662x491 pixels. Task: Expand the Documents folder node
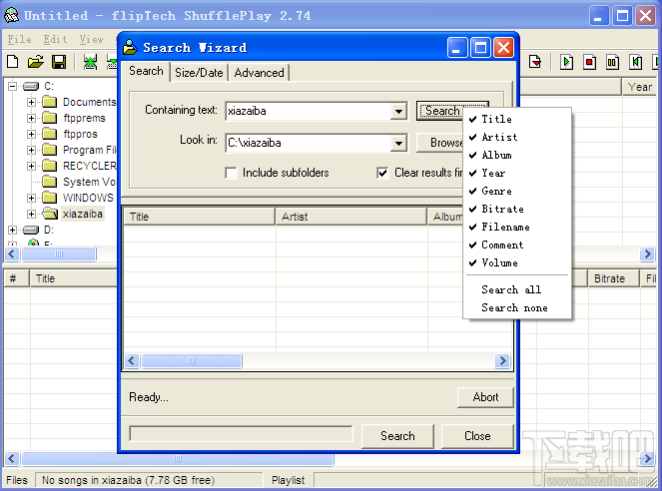click(x=31, y=102)
